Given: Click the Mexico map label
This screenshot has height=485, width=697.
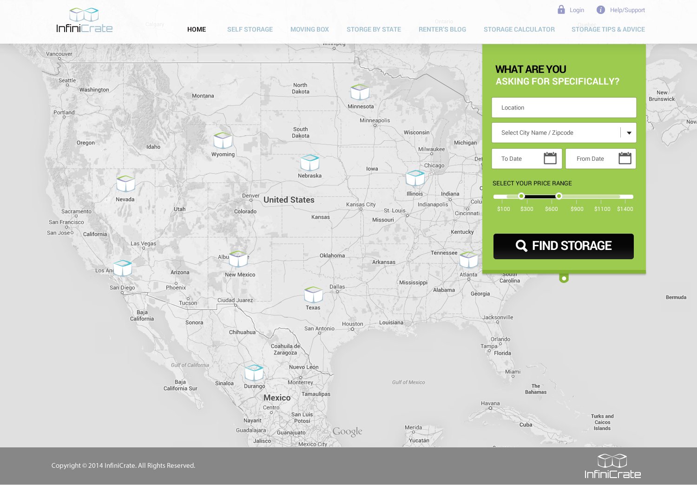Looking at the screenshot, I should pos(277,398).
